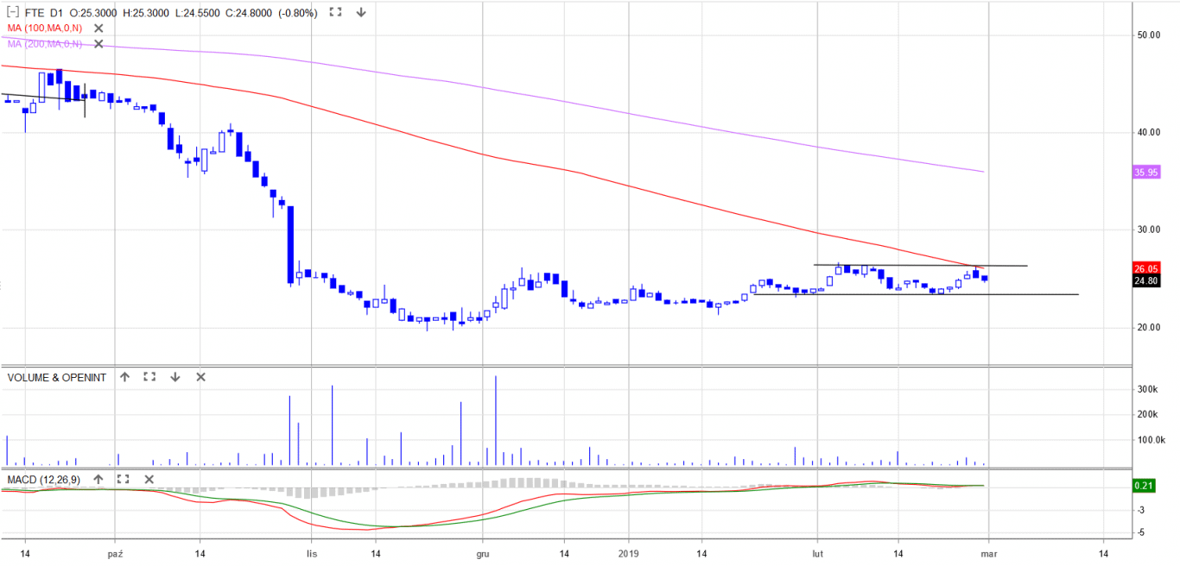Click the -5 MACD axis label
This screenshot has height=566, width=1180.
click(1141, 533)
